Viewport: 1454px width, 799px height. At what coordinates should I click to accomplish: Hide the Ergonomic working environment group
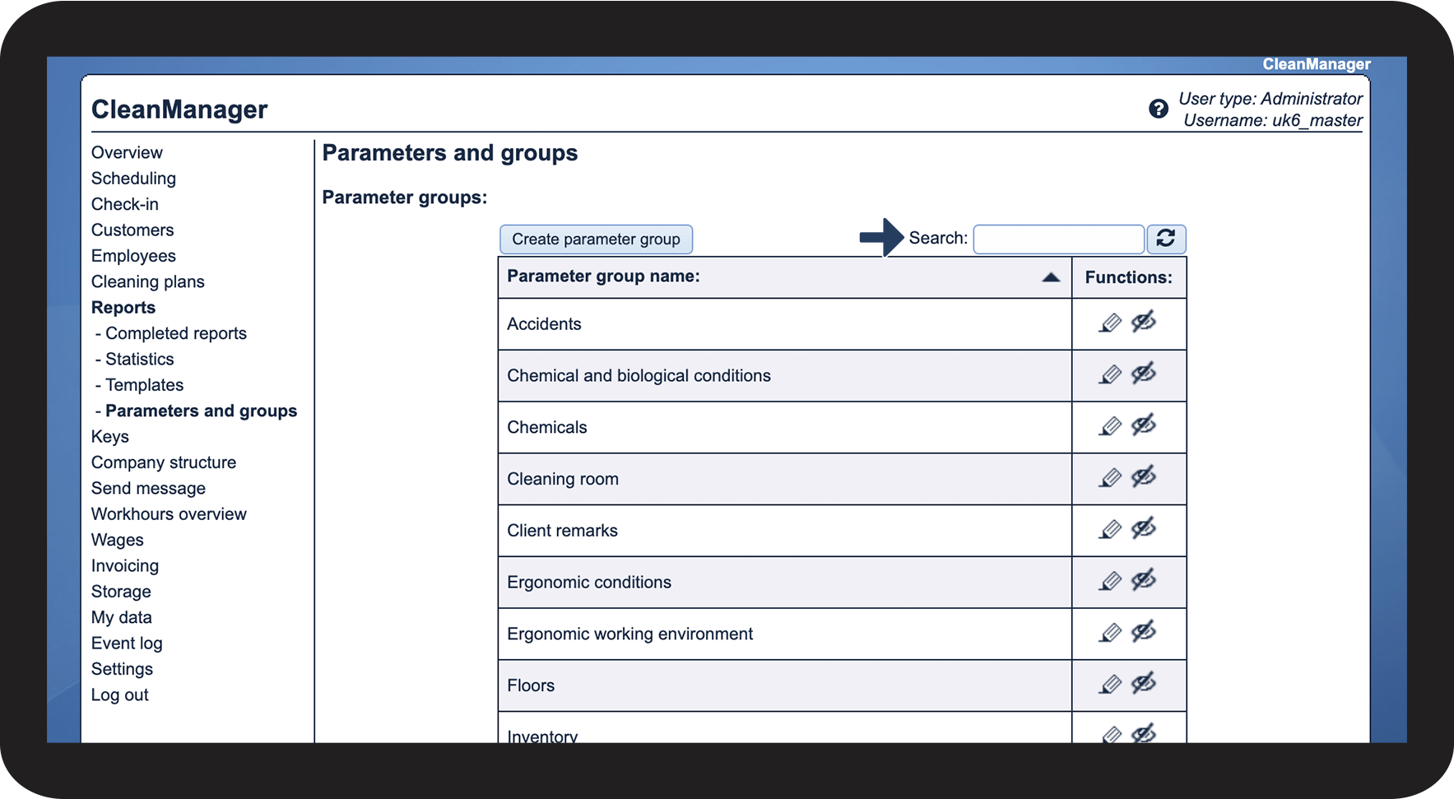click(1144, 632)
